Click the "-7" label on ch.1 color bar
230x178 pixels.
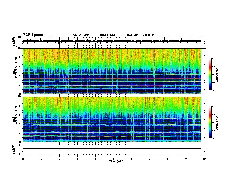(214, 90)
